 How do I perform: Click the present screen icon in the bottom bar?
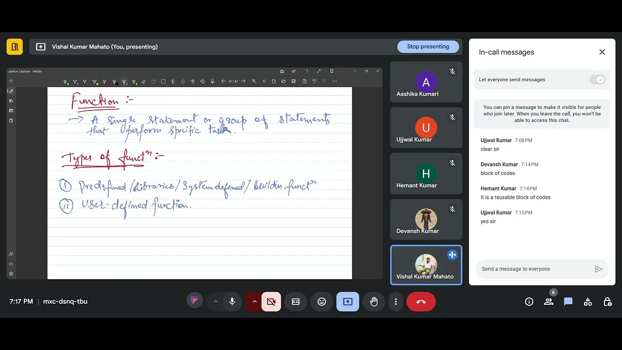pyautogui.click(x=347, y=301)
